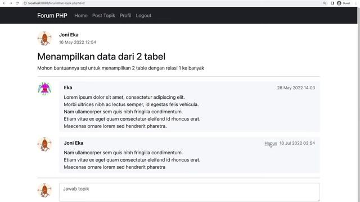Go to the Profil nav item
Viewport: 360px width, 202px height.
[125, 16]
